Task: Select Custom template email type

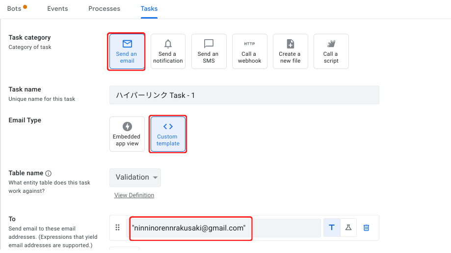Action: (x=168, y=134)
